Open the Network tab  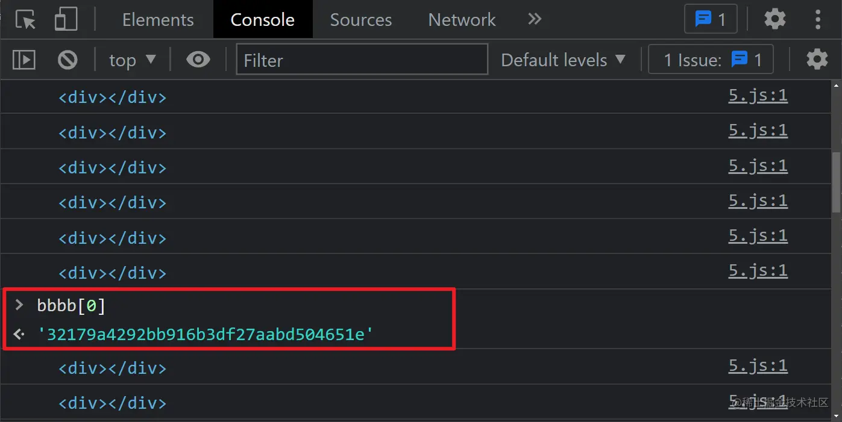[x=462, y=20]
